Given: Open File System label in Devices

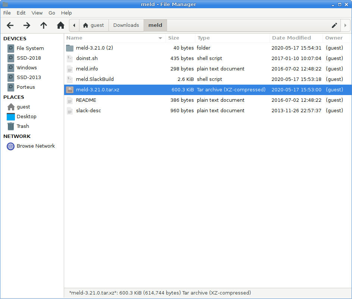Looking at the screenshot, I should [x=30, y=48].
